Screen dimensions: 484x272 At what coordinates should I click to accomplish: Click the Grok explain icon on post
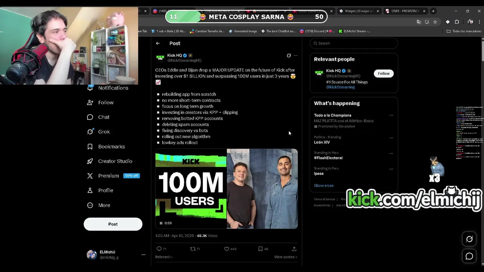289,56
